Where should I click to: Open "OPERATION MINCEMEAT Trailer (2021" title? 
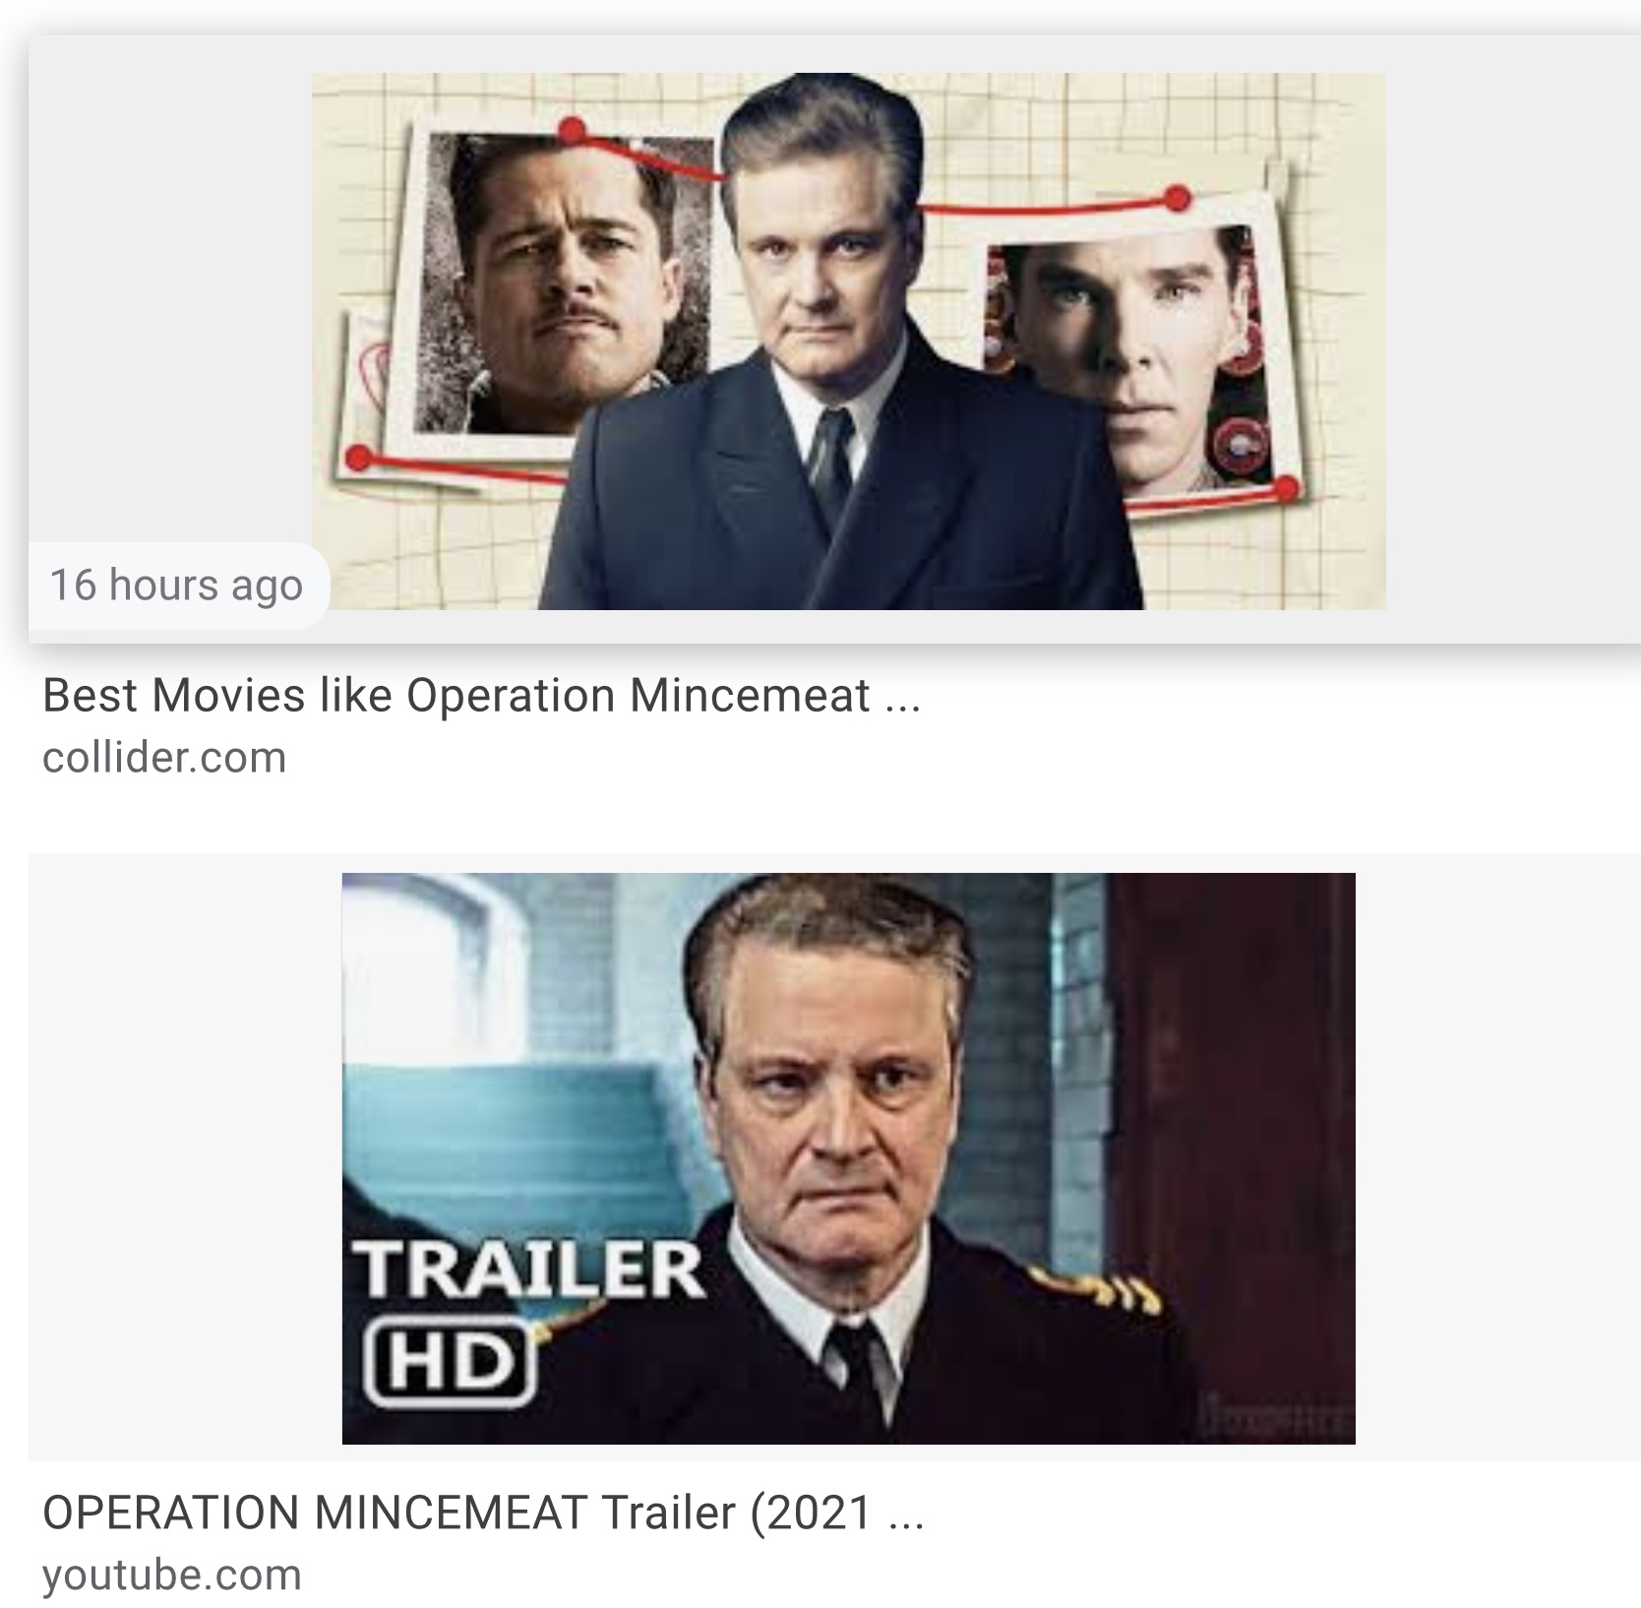click(x=457, y=1513)
